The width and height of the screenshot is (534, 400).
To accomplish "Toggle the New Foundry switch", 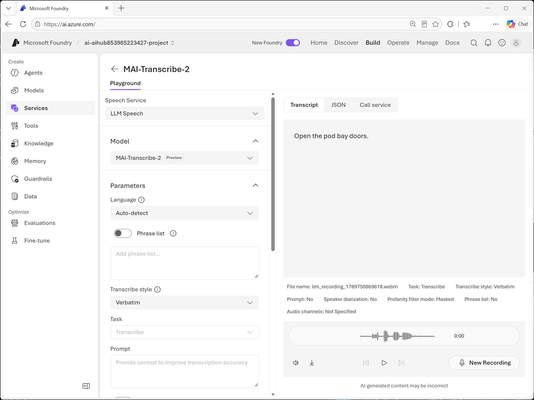I will (x=293, y=43).
